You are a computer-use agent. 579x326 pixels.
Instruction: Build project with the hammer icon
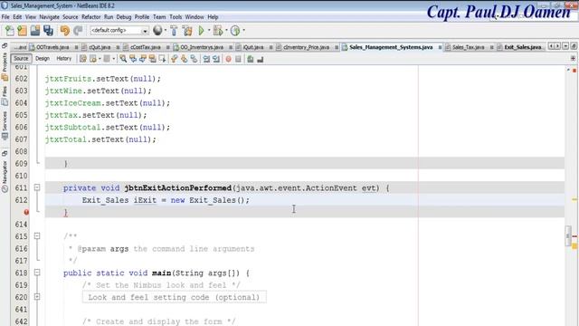point(174,31)
